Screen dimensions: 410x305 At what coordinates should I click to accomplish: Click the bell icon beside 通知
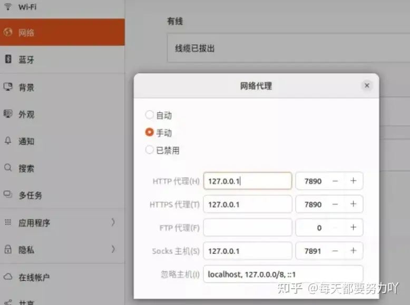point(8,141)
